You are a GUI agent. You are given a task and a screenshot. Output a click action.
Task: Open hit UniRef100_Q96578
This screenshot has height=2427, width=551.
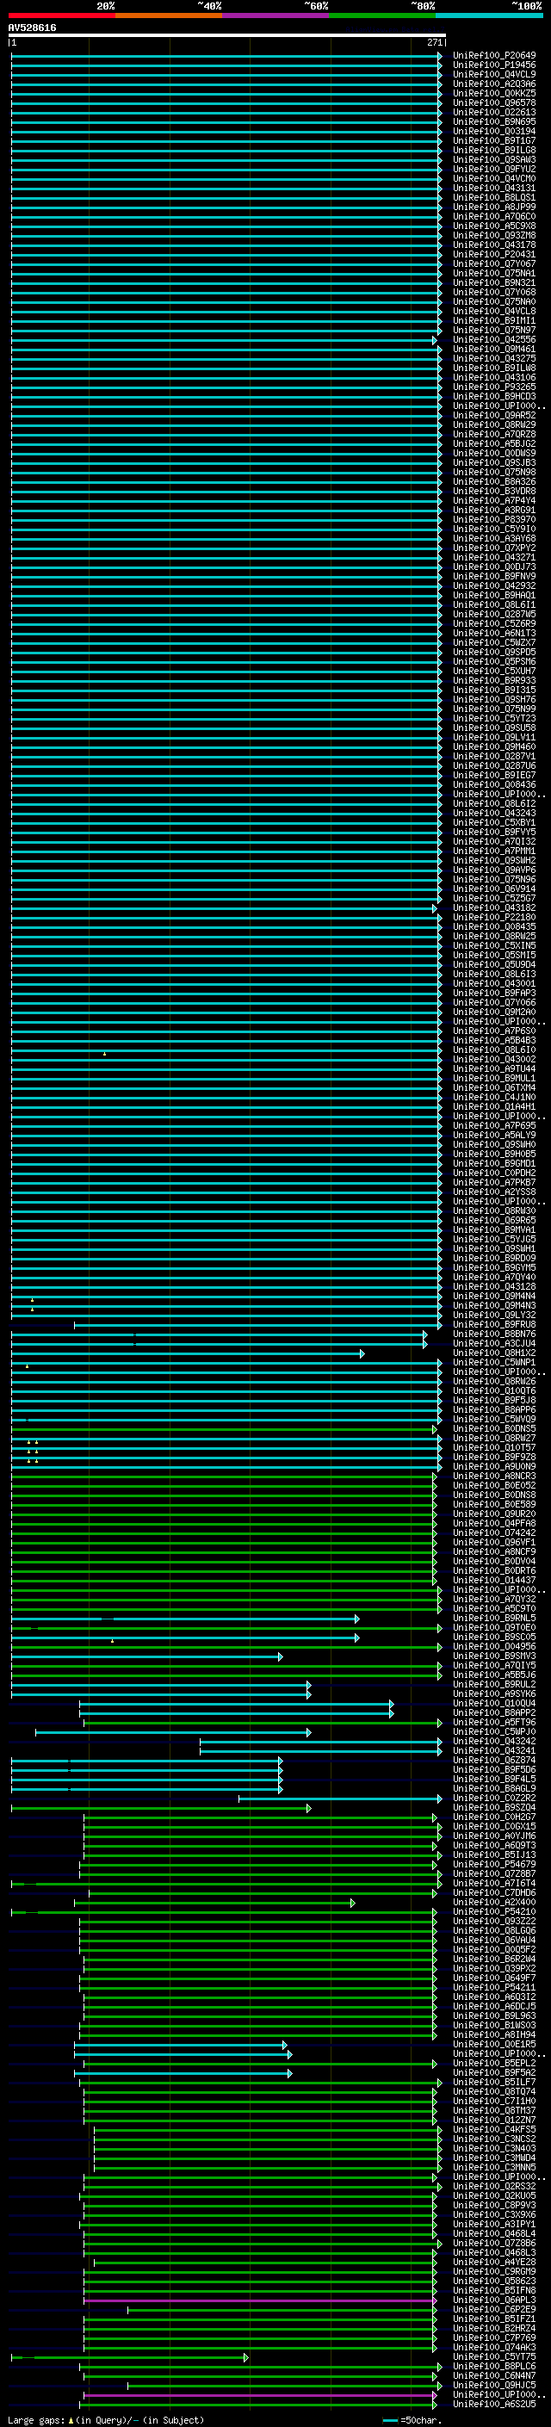point(494,102)
